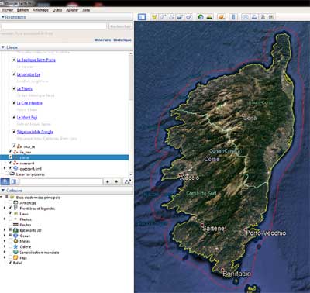The width and height of the screenshot is (310, 293).
Task: Toggle La Cité Interdite checkbox
Action: (14, 103)
